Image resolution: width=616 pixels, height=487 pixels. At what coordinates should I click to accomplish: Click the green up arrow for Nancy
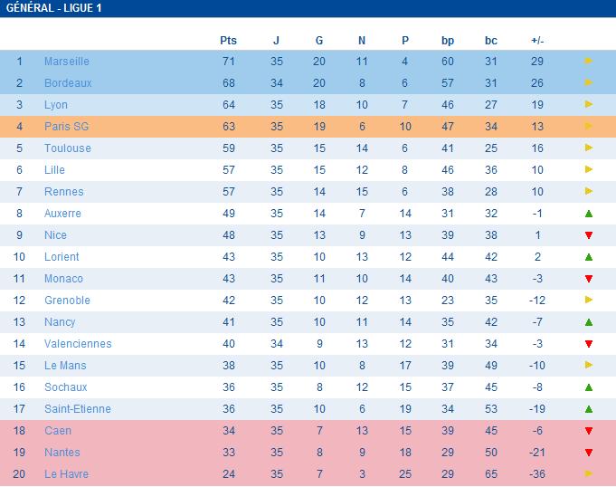coord(588,322)
